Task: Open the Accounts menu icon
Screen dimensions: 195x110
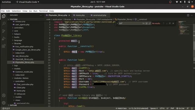Action: pyautogui.click(x=4, y=95)
